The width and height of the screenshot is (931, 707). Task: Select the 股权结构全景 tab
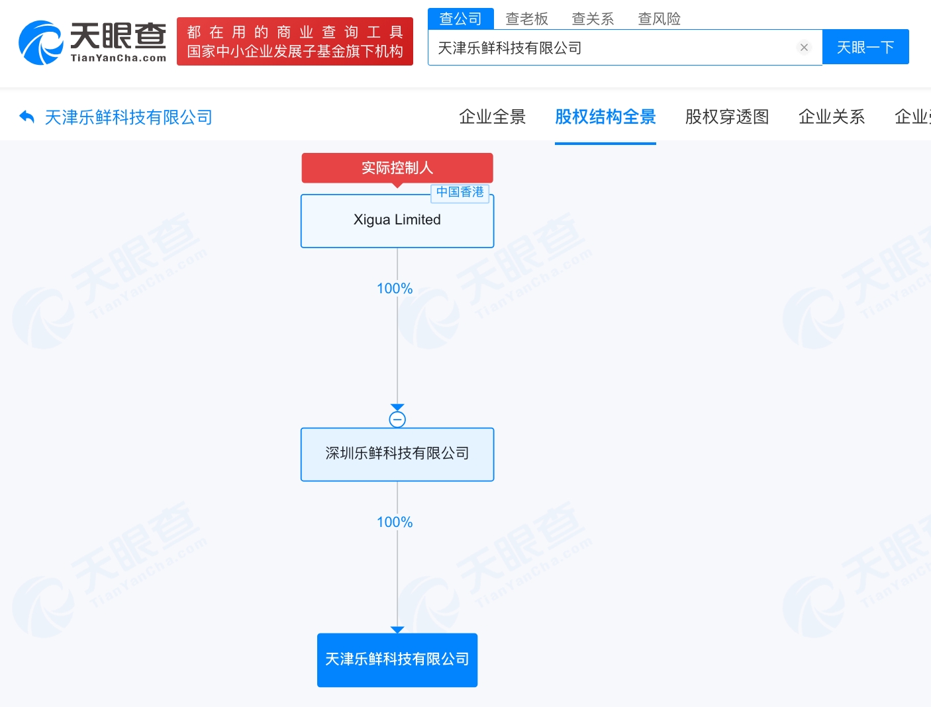(x=605, y=117)
